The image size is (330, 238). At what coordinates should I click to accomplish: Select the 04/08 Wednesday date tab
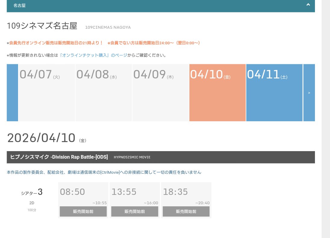tap(104, 93)
